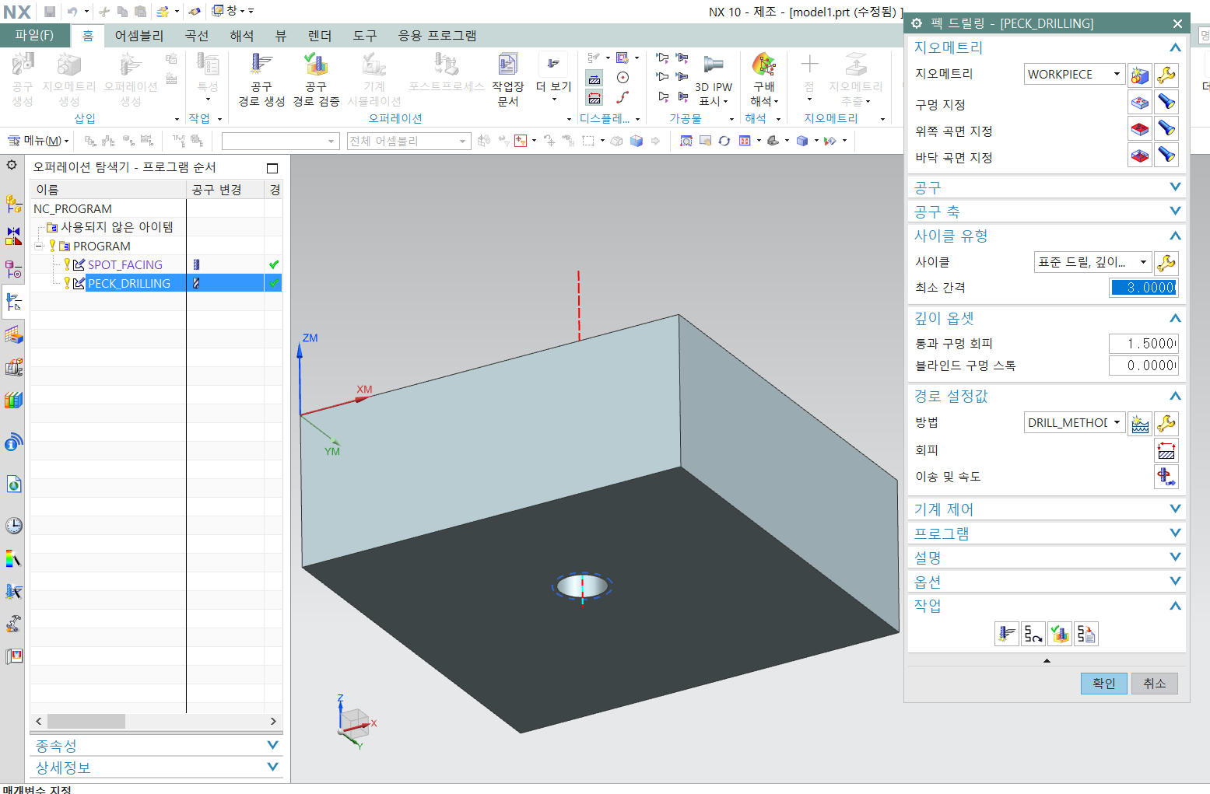Click the 위쪽 곡면 지정 select icon
Viewport: 1210px width, 794px height.
1140,128
